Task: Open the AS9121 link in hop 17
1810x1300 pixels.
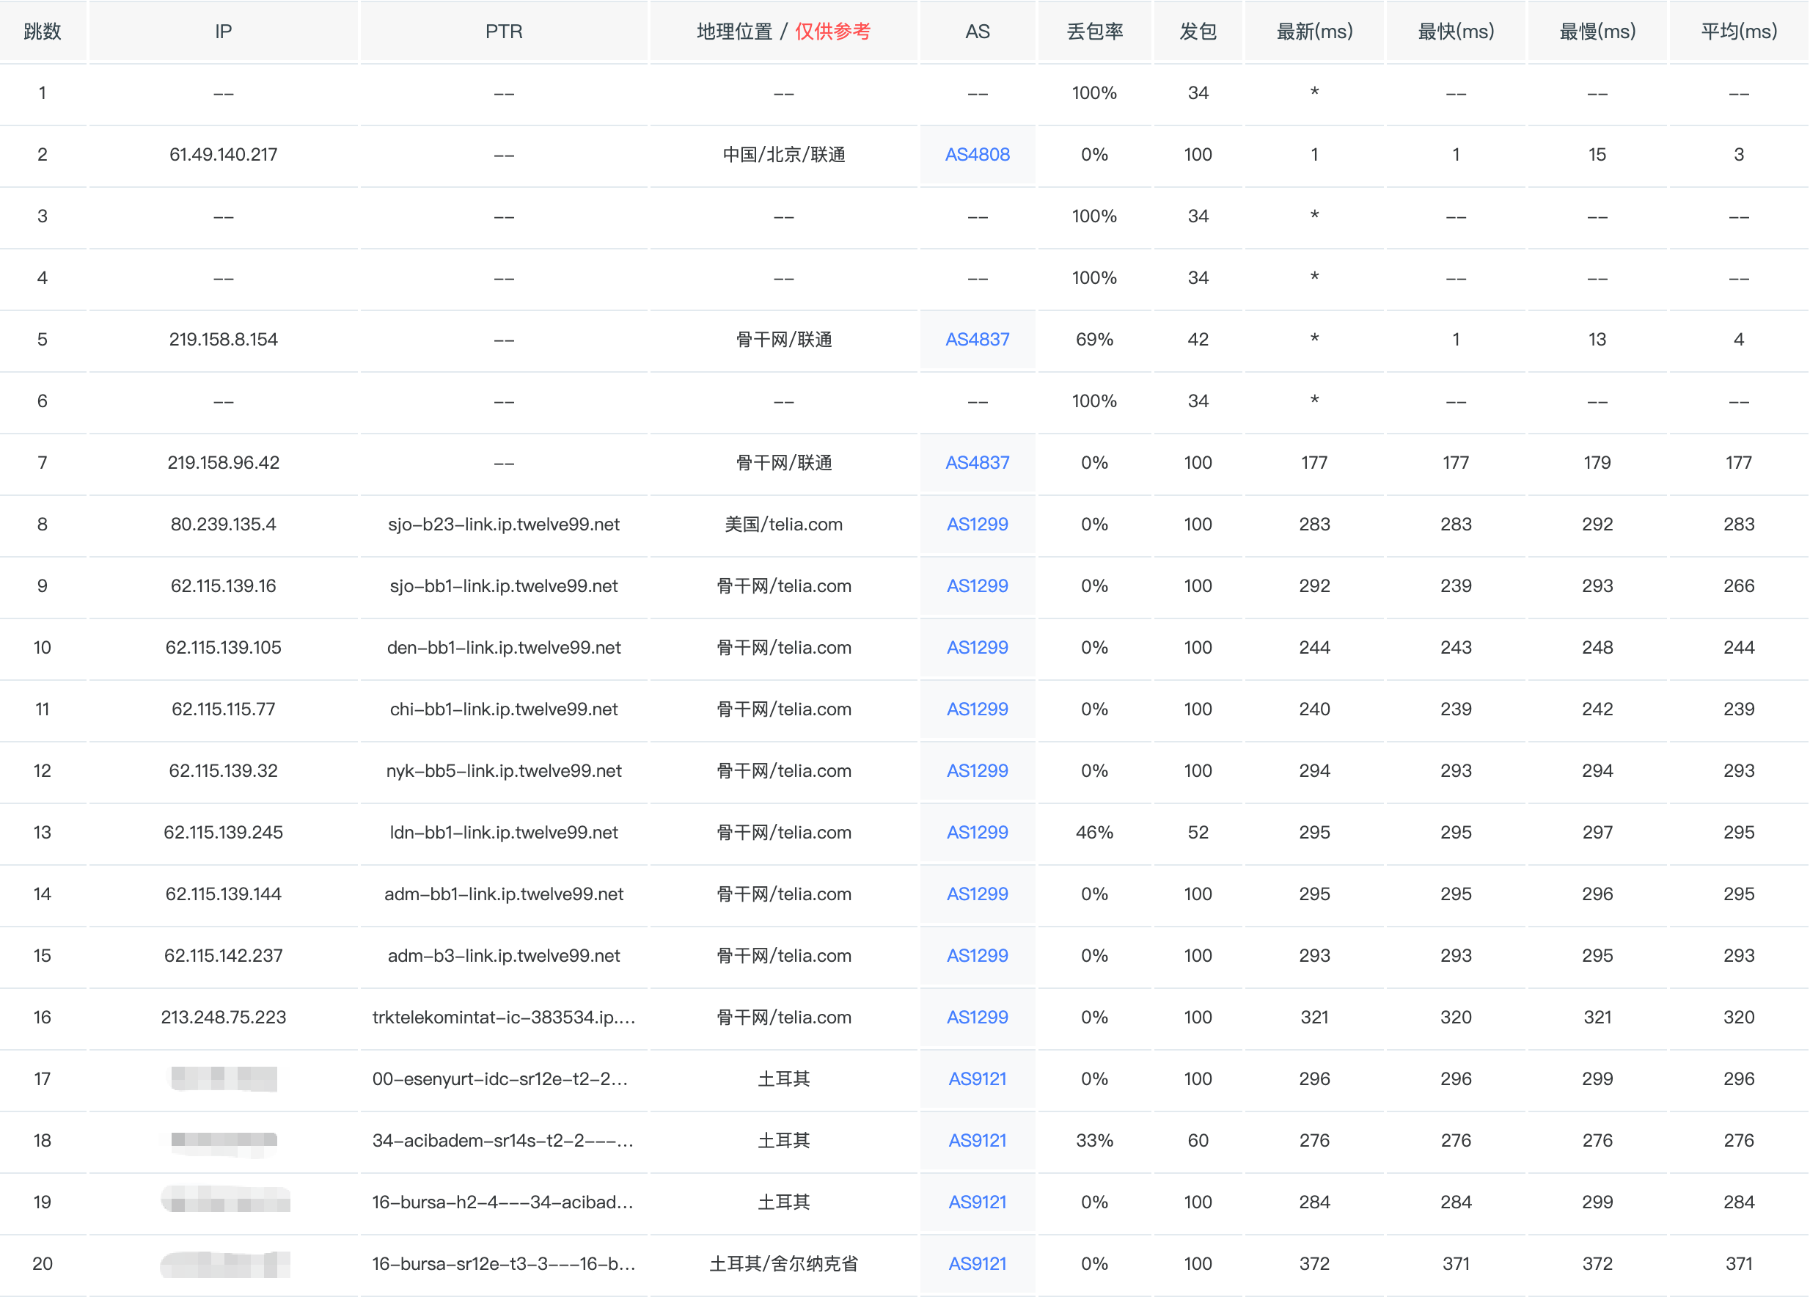Action: (977, 1078)
